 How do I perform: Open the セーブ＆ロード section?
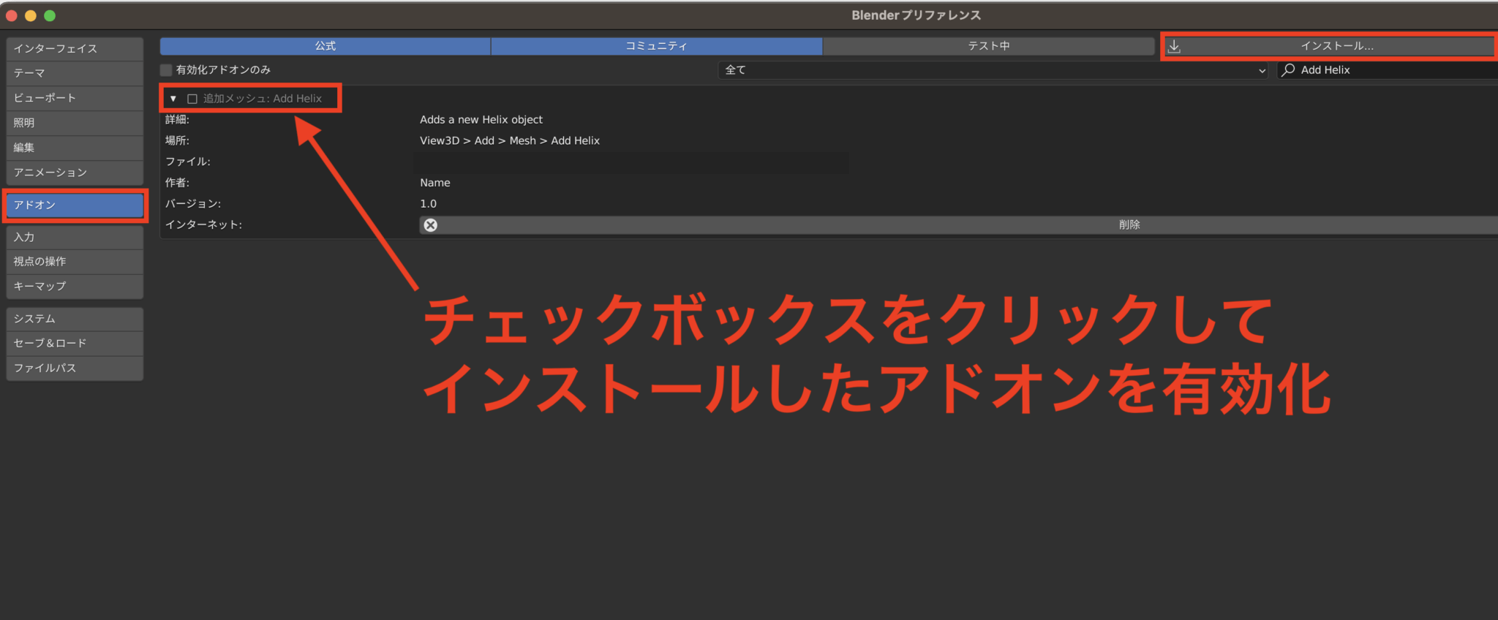75,344
